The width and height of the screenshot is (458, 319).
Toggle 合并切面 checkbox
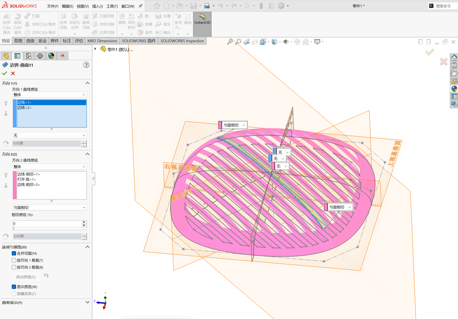14,253
